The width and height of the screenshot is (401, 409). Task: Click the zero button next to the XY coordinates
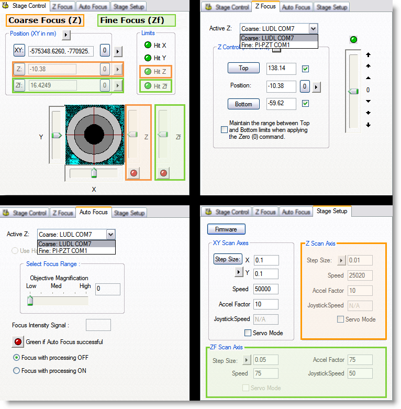[x=105, y=51]
